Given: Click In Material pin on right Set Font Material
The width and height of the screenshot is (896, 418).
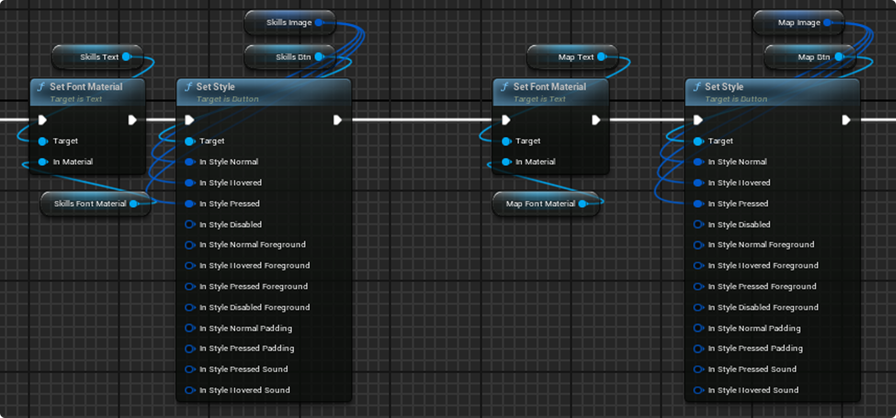Looking at the screenshot, I should tap(507, 162).
